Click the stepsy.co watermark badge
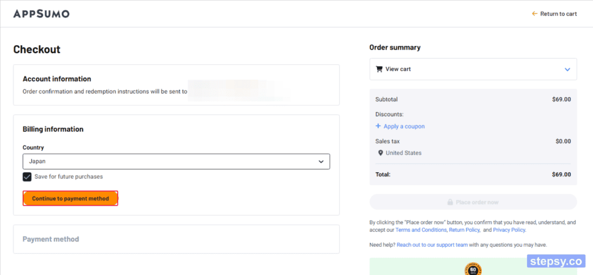 tap(556, 261)
